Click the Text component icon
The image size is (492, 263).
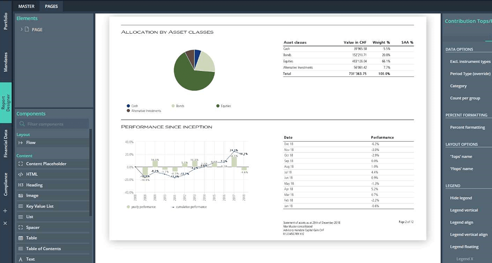click(x=21, y=259)
